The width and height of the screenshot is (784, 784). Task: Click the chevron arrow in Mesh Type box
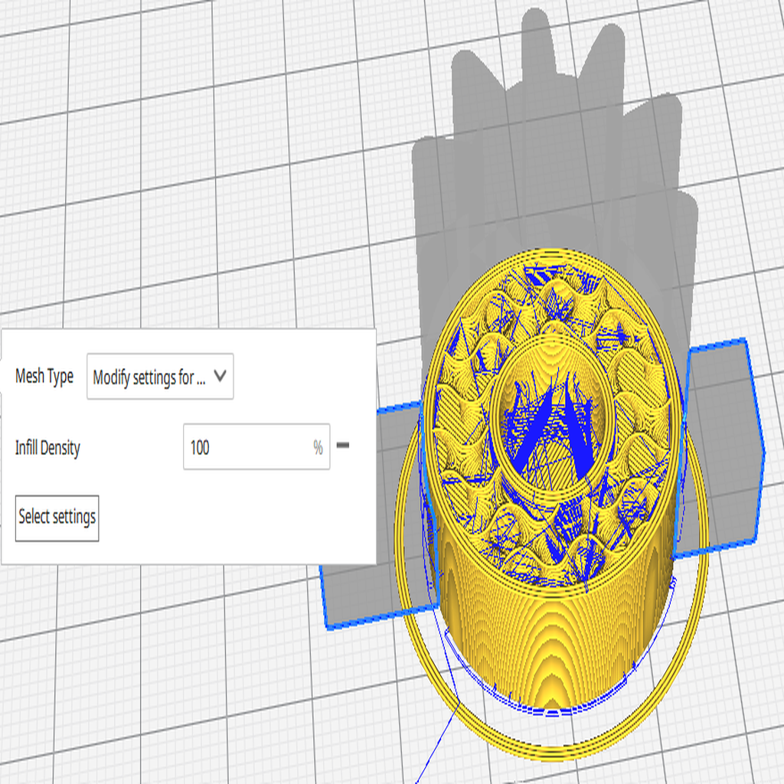pyautogui.click(x=220, y=376)
